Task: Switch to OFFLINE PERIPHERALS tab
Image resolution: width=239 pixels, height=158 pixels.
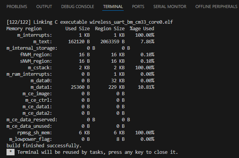Action: pos(216,7)
